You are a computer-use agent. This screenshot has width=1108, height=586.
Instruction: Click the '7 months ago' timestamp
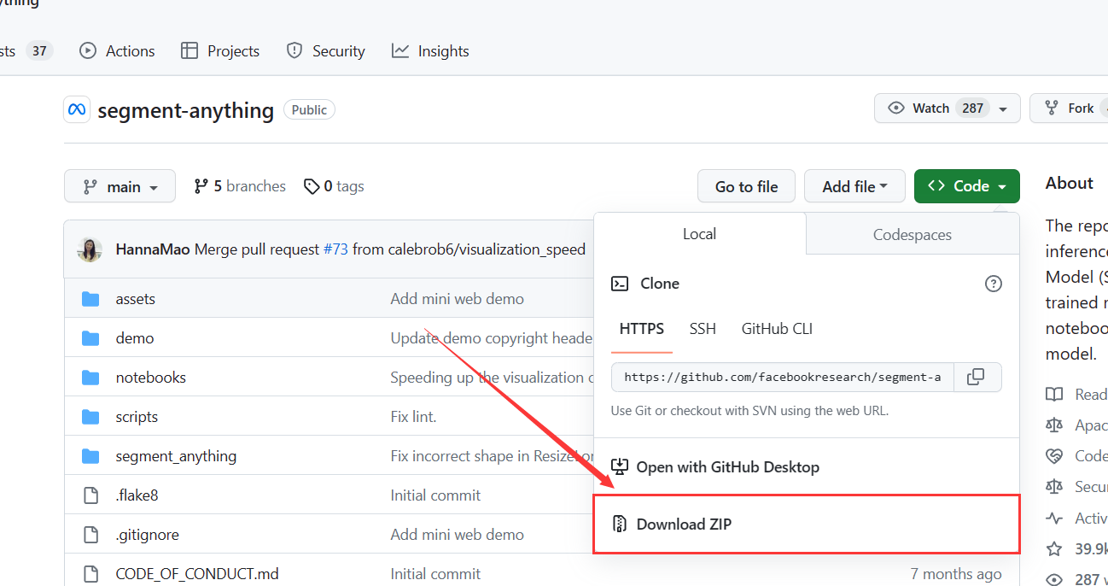(956, 574)
